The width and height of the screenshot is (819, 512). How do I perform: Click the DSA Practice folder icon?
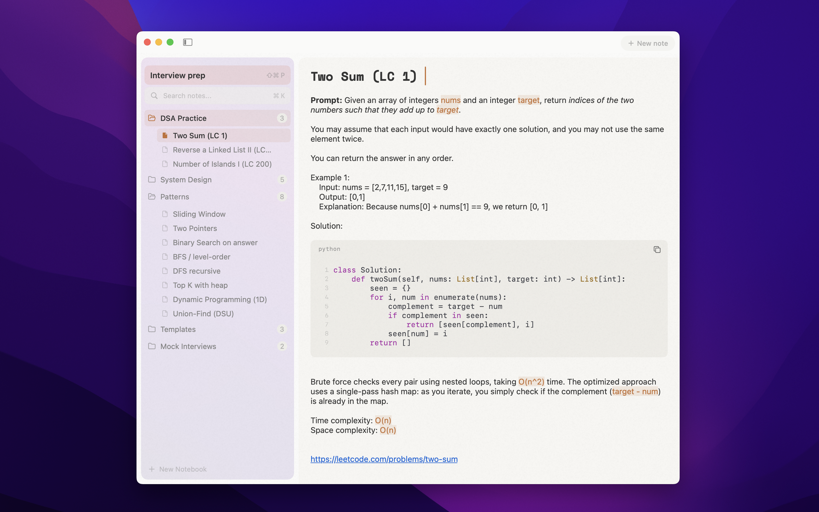pos(152,118)
